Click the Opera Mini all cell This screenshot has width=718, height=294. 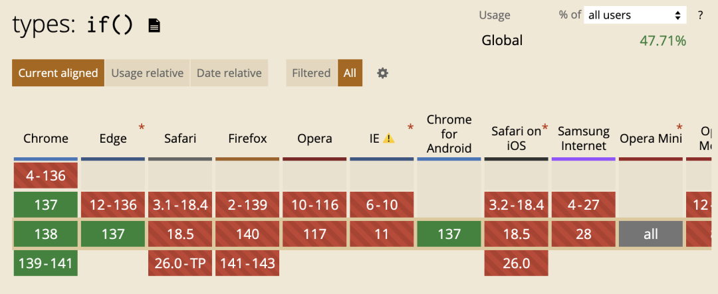click(x=651, y=234)
